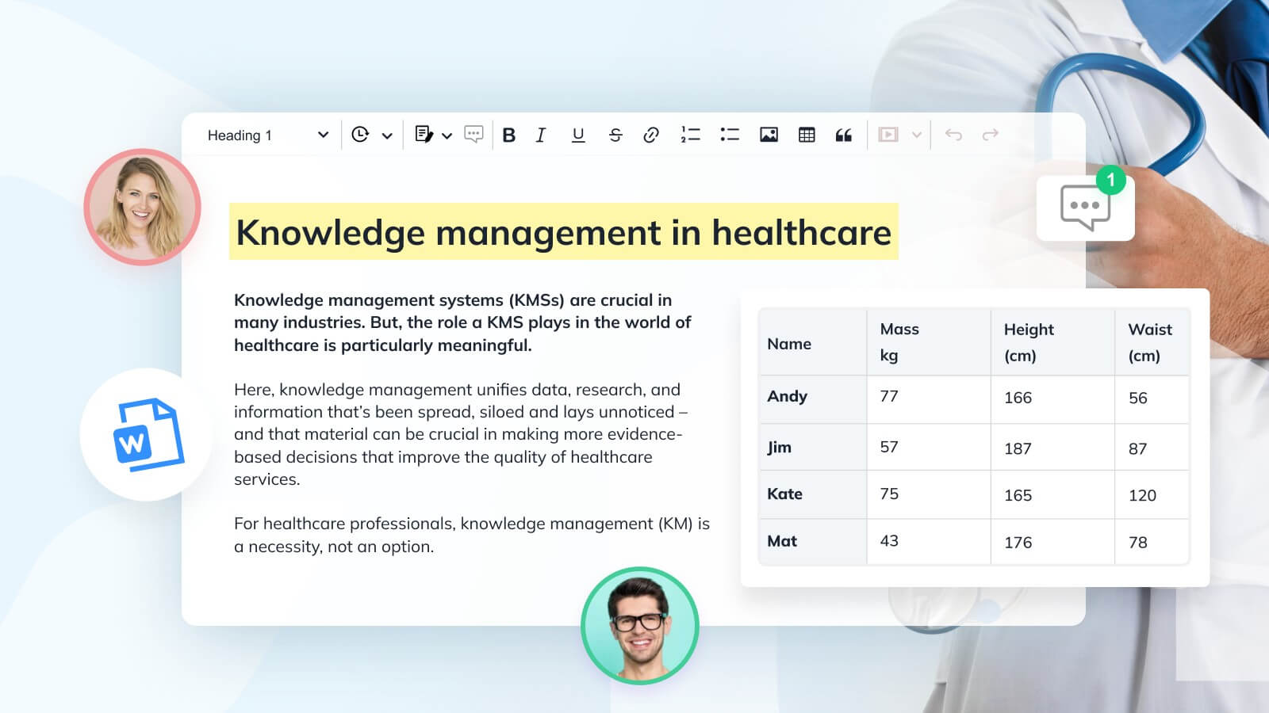Click Jim's mass value 57
Screen dimensions: 1269x713
(889, 447)
